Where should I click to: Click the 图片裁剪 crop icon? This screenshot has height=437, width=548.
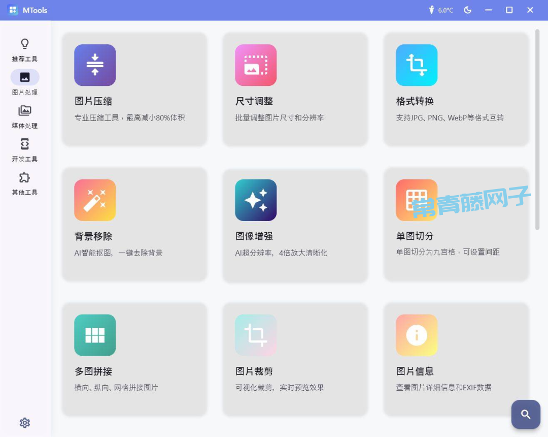[x=256, y=335]
